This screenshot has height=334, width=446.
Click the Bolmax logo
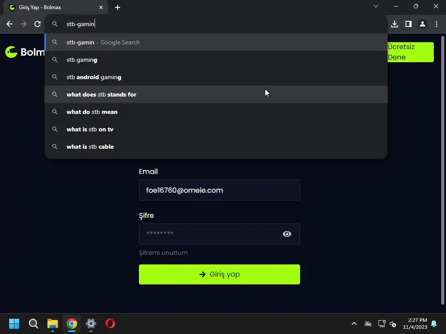coord(25,52)
